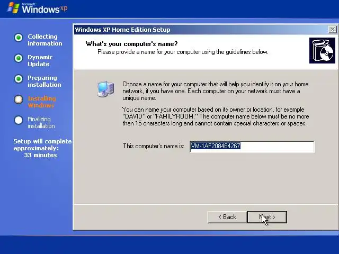Click the Windows XP logo
Viewport: 339px width, 254px height.
click(x=37, y=8)
